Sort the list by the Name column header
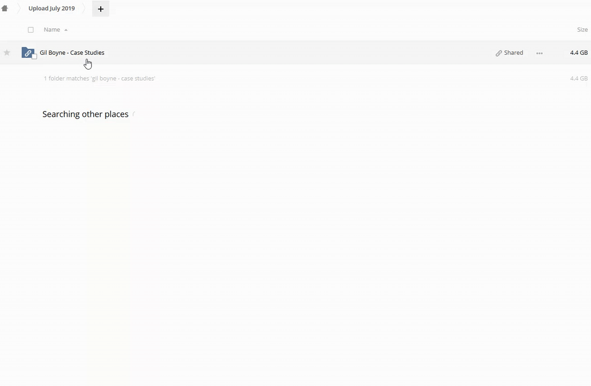591x386 pixels. [52, 29]
